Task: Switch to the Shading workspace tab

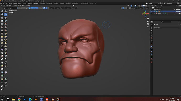Action: pos(56,3)
